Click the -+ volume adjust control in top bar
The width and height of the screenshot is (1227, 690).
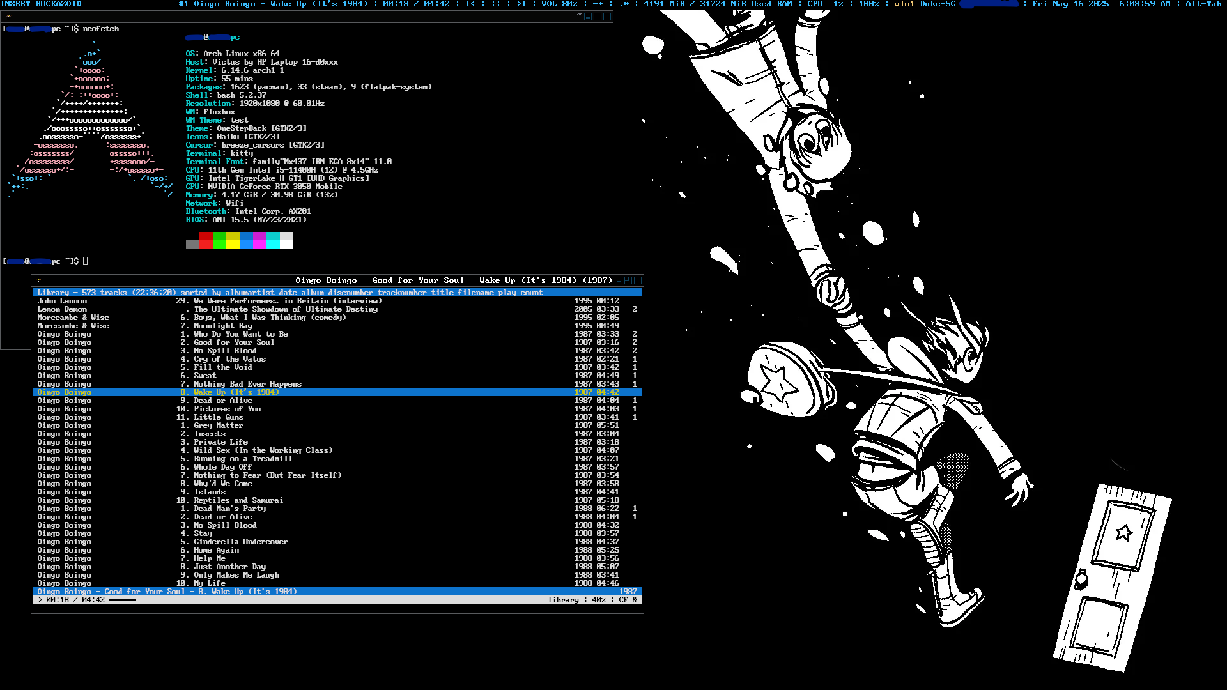pos(598,4)
